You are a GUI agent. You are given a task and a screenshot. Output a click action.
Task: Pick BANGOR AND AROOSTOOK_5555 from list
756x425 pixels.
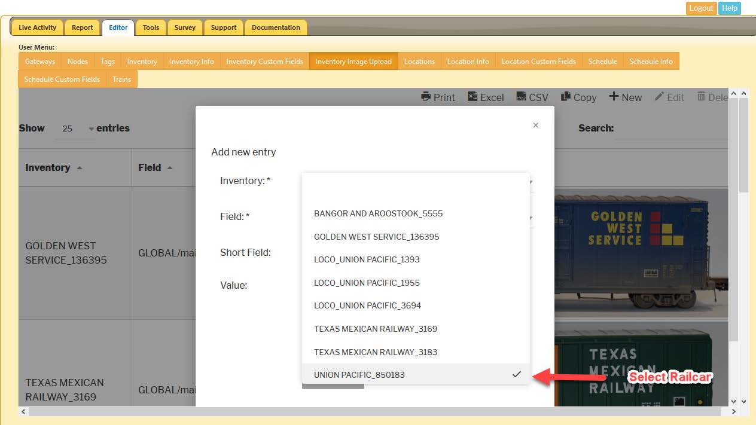click(x=377, y=213)
